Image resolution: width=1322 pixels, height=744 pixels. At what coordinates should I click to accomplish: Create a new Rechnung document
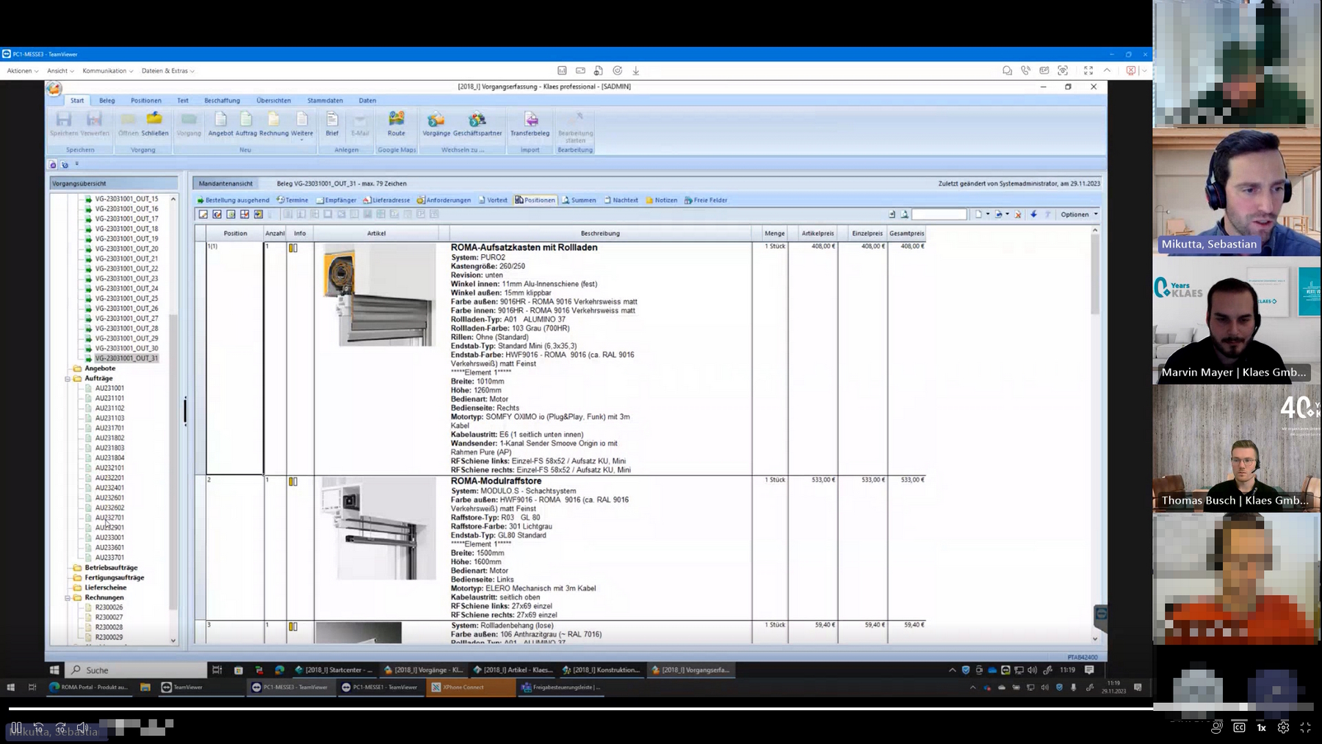pyautogui.click(x=273, y=123)
